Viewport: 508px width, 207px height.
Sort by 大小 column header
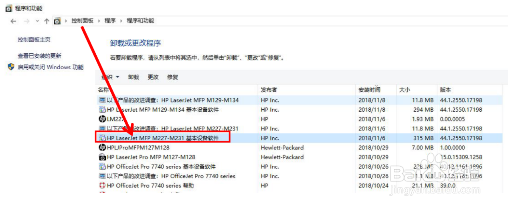pos(416,90)
